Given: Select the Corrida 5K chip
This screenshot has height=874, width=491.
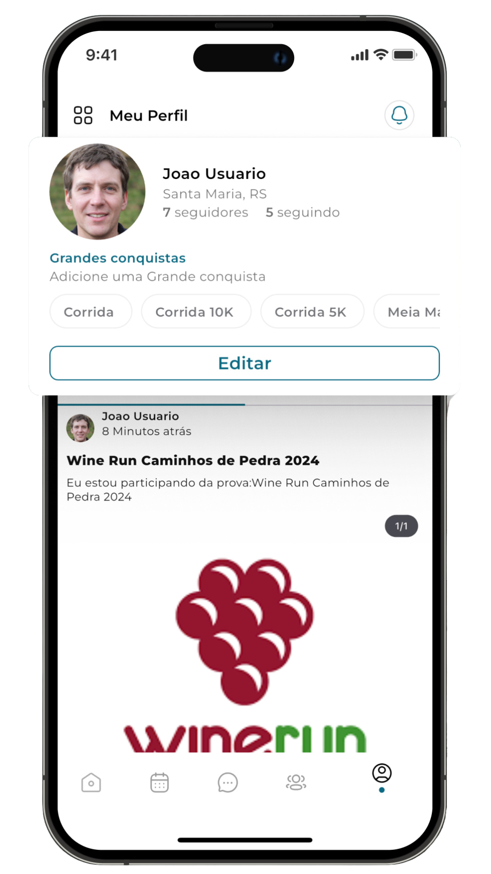Looking at the screenshot, I should pyautogui.click(x=312, y=311).
